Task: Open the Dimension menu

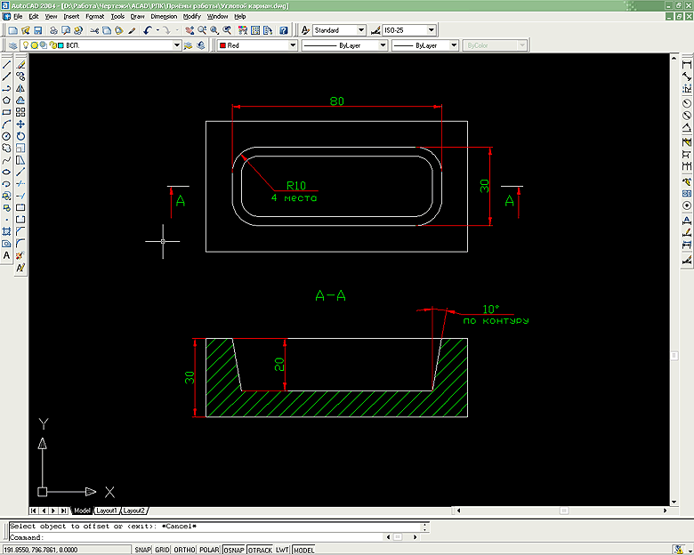Action: [164, 16]
